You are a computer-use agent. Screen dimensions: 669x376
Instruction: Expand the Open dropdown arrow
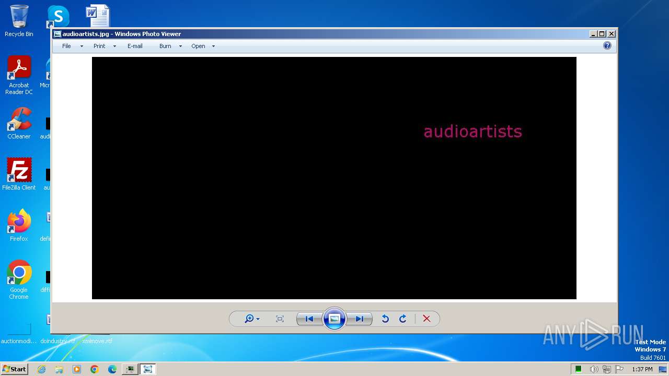(x=213, y=46)
